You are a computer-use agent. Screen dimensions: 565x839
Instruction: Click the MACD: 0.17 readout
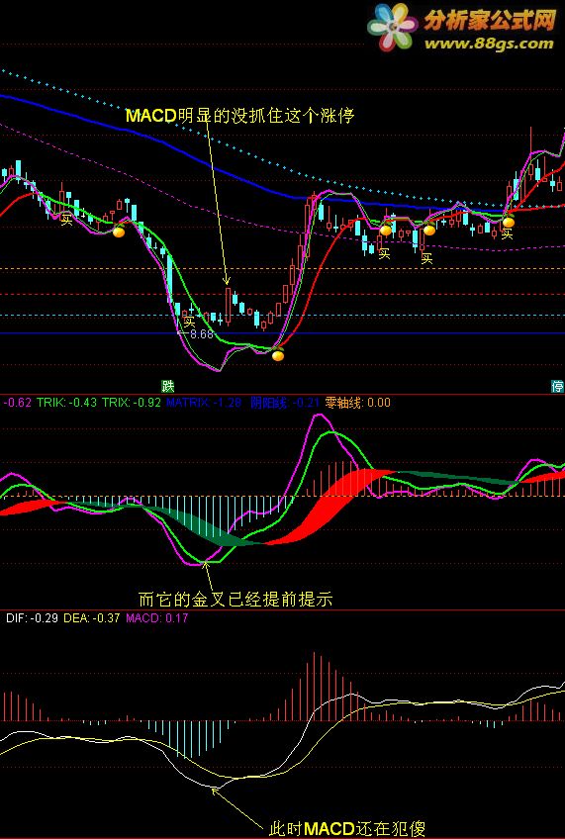(156, 618)
